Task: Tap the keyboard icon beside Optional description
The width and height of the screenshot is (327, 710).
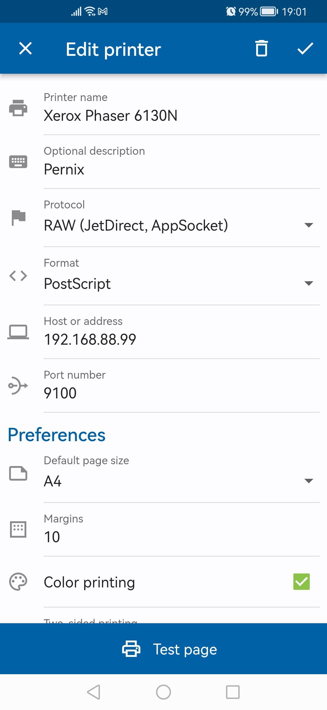Action: coord(18,162)
